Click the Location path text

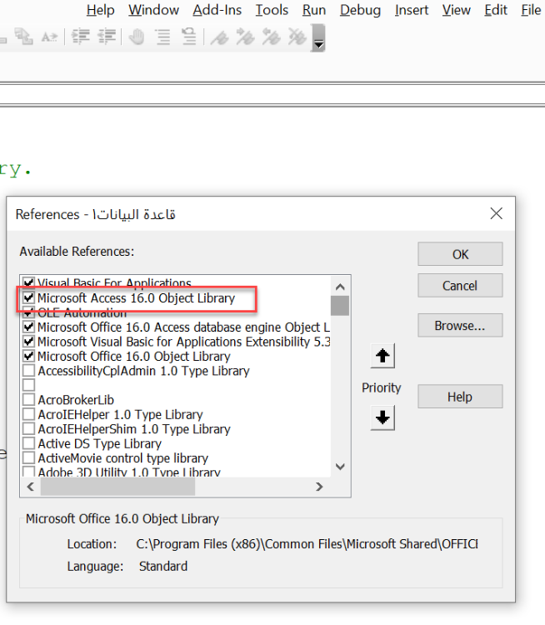pos(307,544)
